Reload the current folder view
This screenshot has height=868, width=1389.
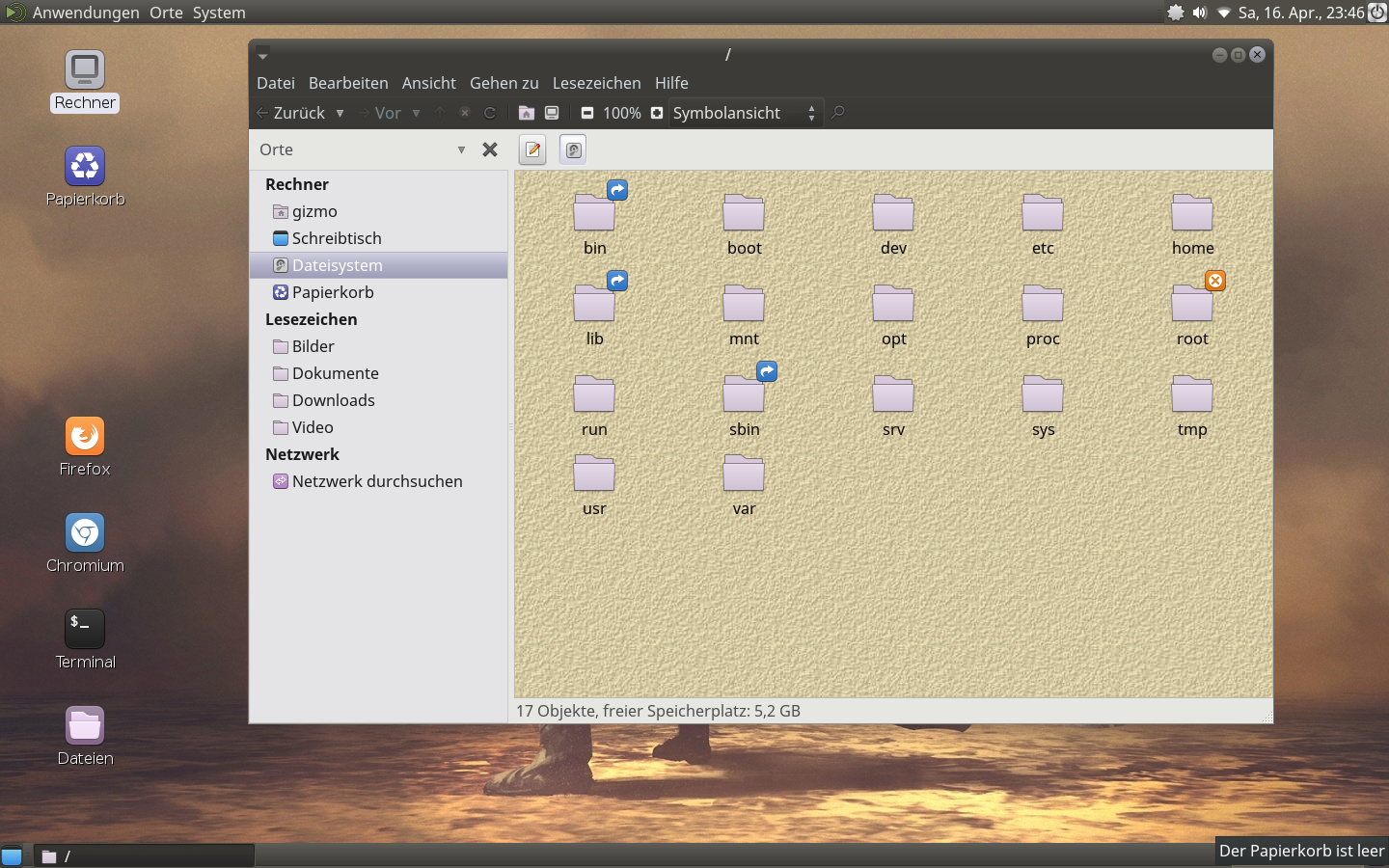[490, 113]
